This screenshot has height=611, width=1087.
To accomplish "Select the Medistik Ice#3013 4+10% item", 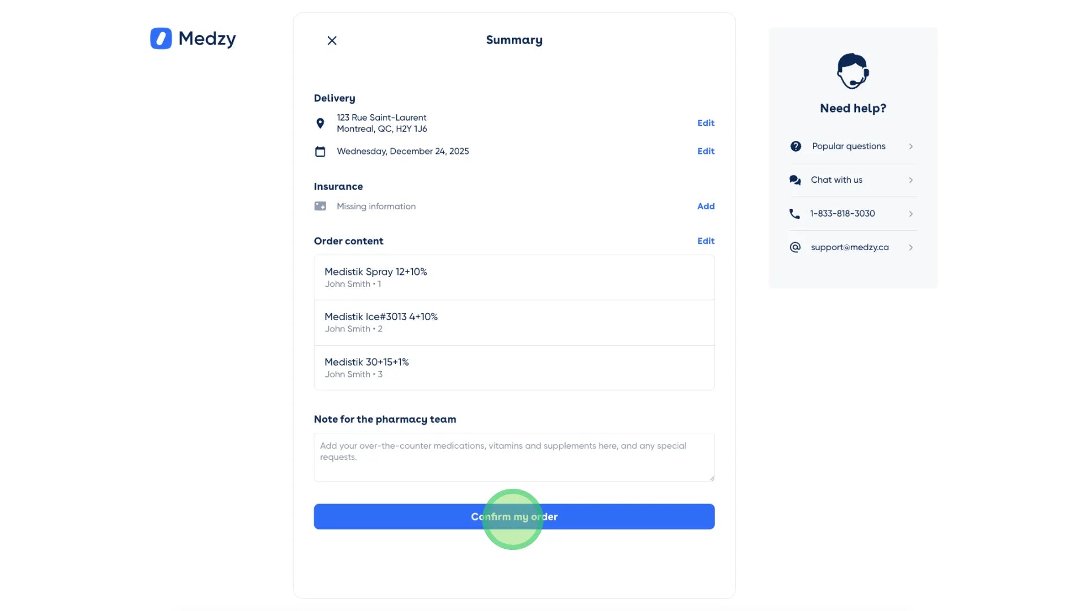I will pyautogui.click(x=513, y=322).
